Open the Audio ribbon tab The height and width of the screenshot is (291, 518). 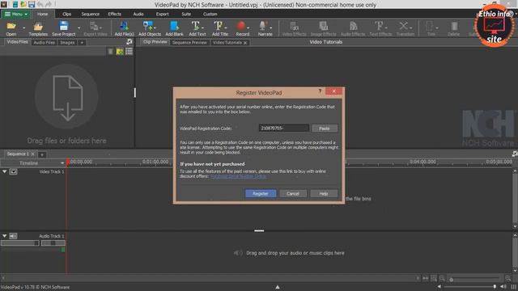(x=138, y=15)
